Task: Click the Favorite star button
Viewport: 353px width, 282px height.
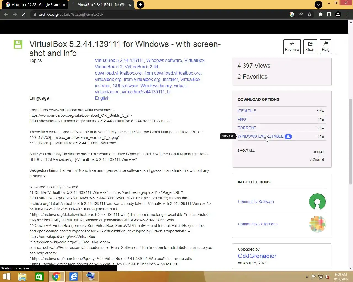Action: [292, 47]
